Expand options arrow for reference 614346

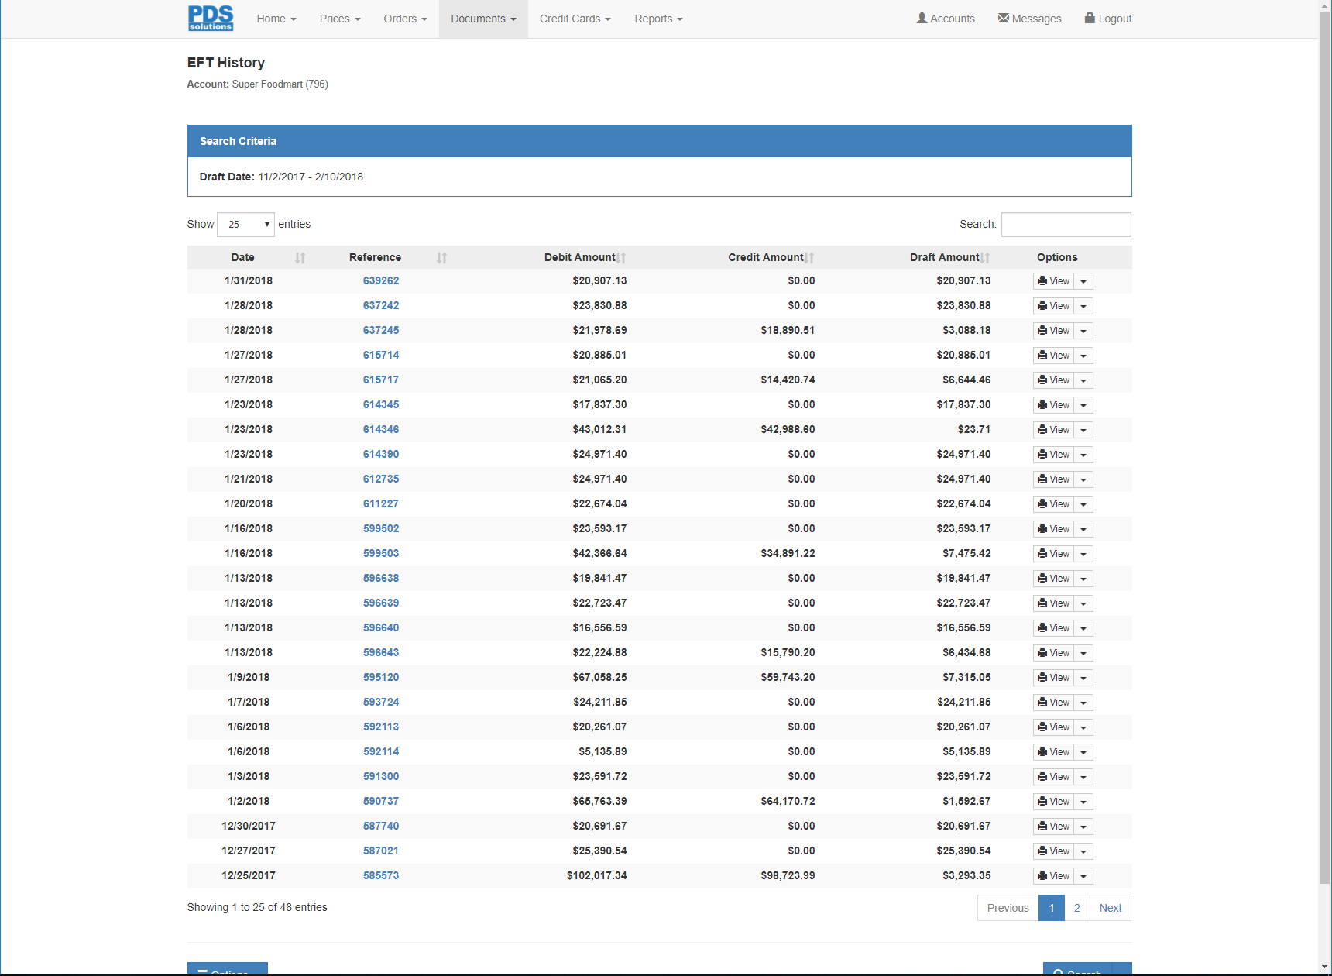coord(1083,430)
